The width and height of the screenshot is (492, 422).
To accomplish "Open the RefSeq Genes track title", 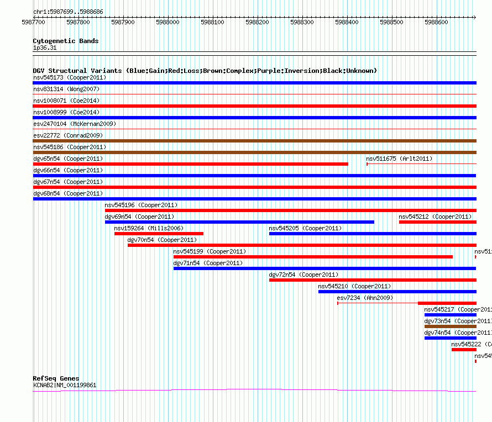I will click(x=56, y=378).
